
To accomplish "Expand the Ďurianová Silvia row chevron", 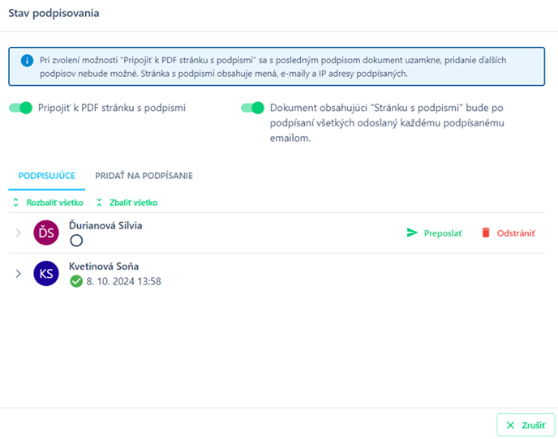I will coord(18,232).
